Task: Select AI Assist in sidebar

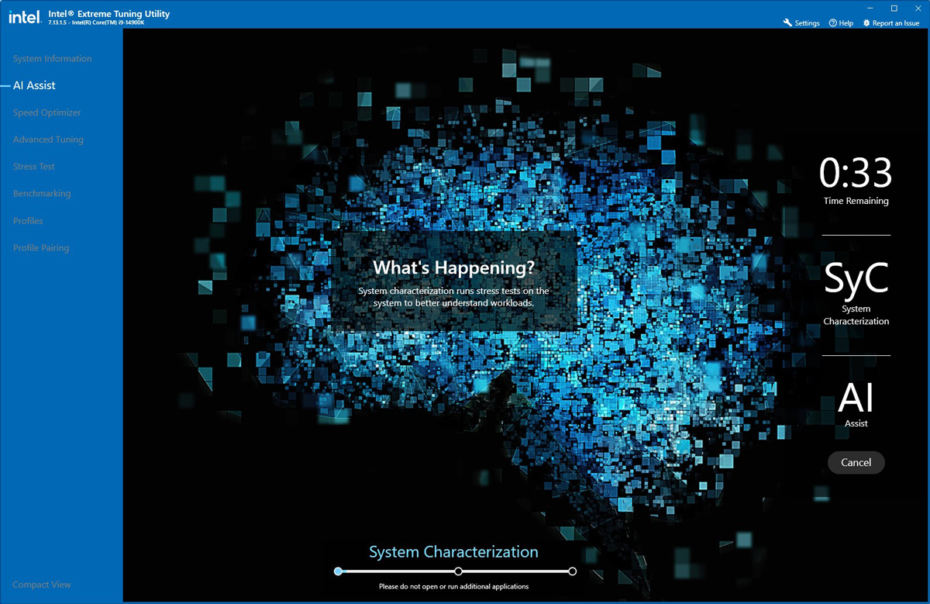Action: coord(34,85)
